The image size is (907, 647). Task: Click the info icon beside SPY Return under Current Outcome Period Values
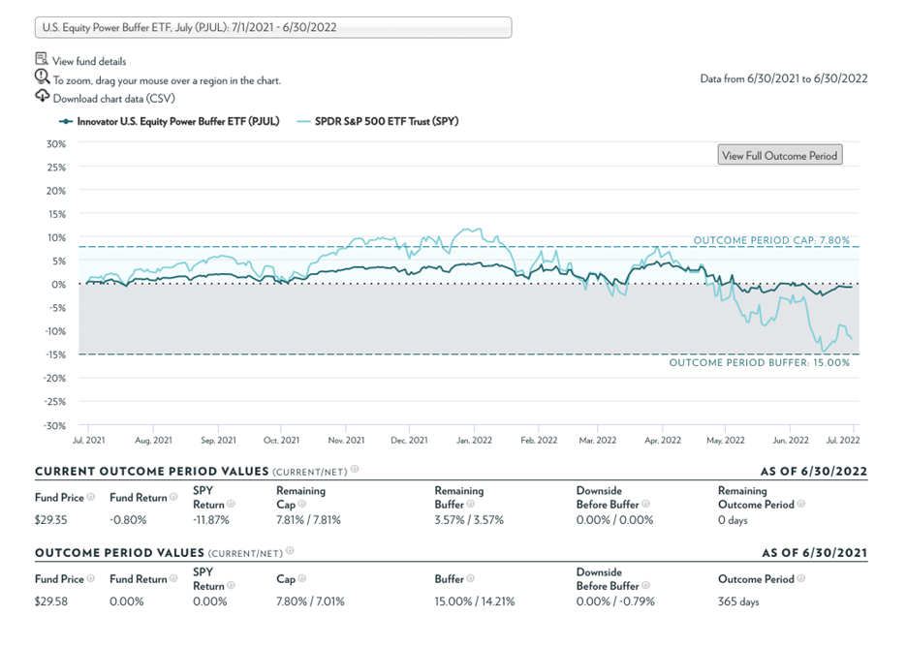click(231, 504)
